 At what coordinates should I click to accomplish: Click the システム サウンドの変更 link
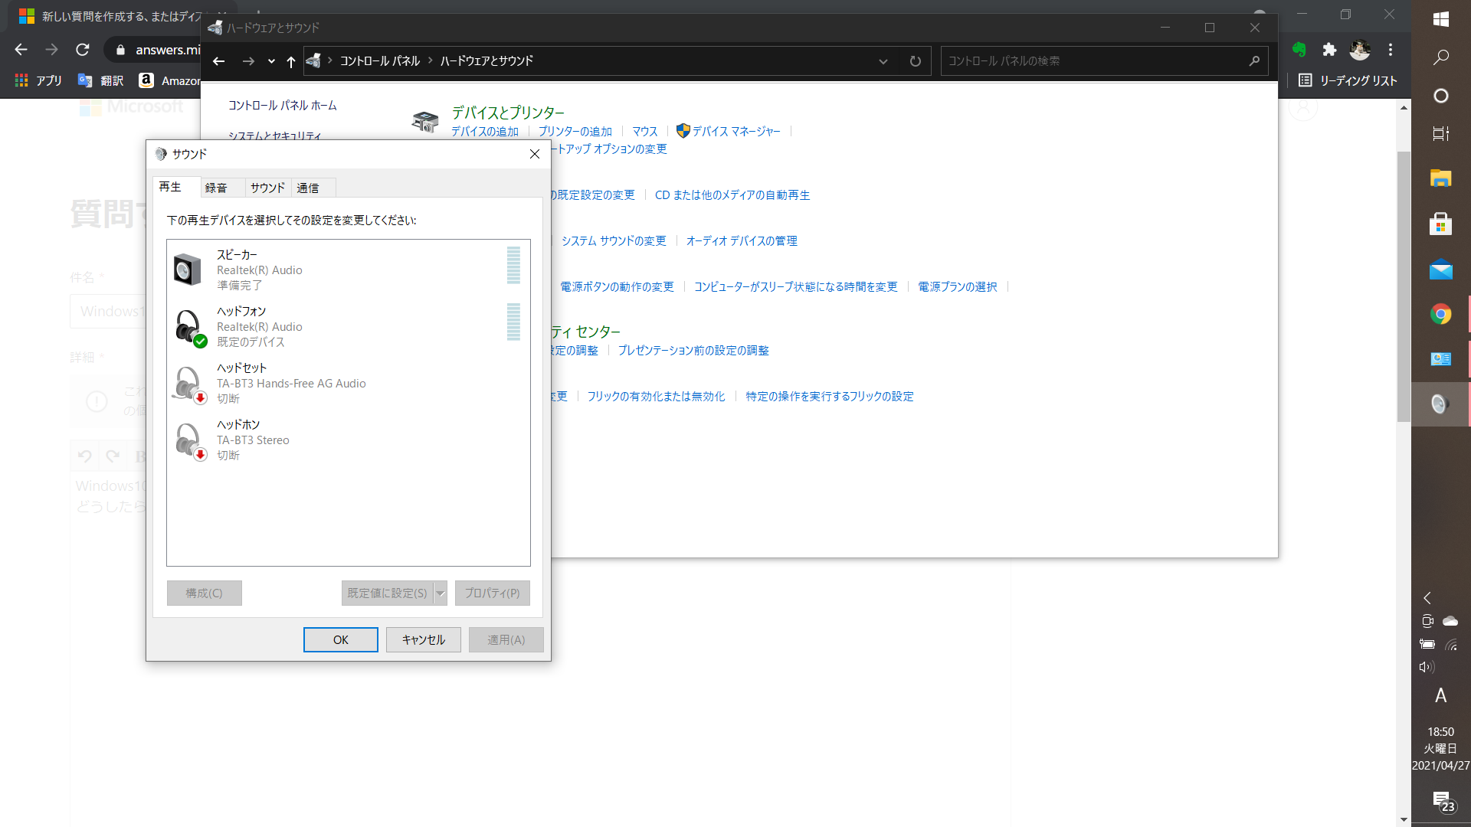click(612, 240)
